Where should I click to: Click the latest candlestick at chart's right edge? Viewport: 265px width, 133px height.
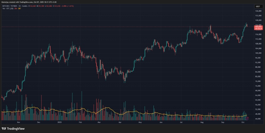point(247,26)
